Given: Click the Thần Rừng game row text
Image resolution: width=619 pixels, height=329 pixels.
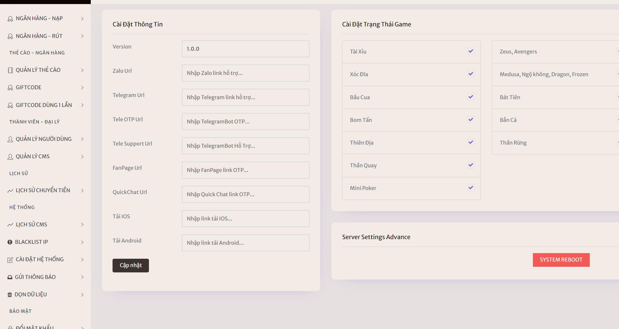Looking at the screenshot, I should coord(513,143).
